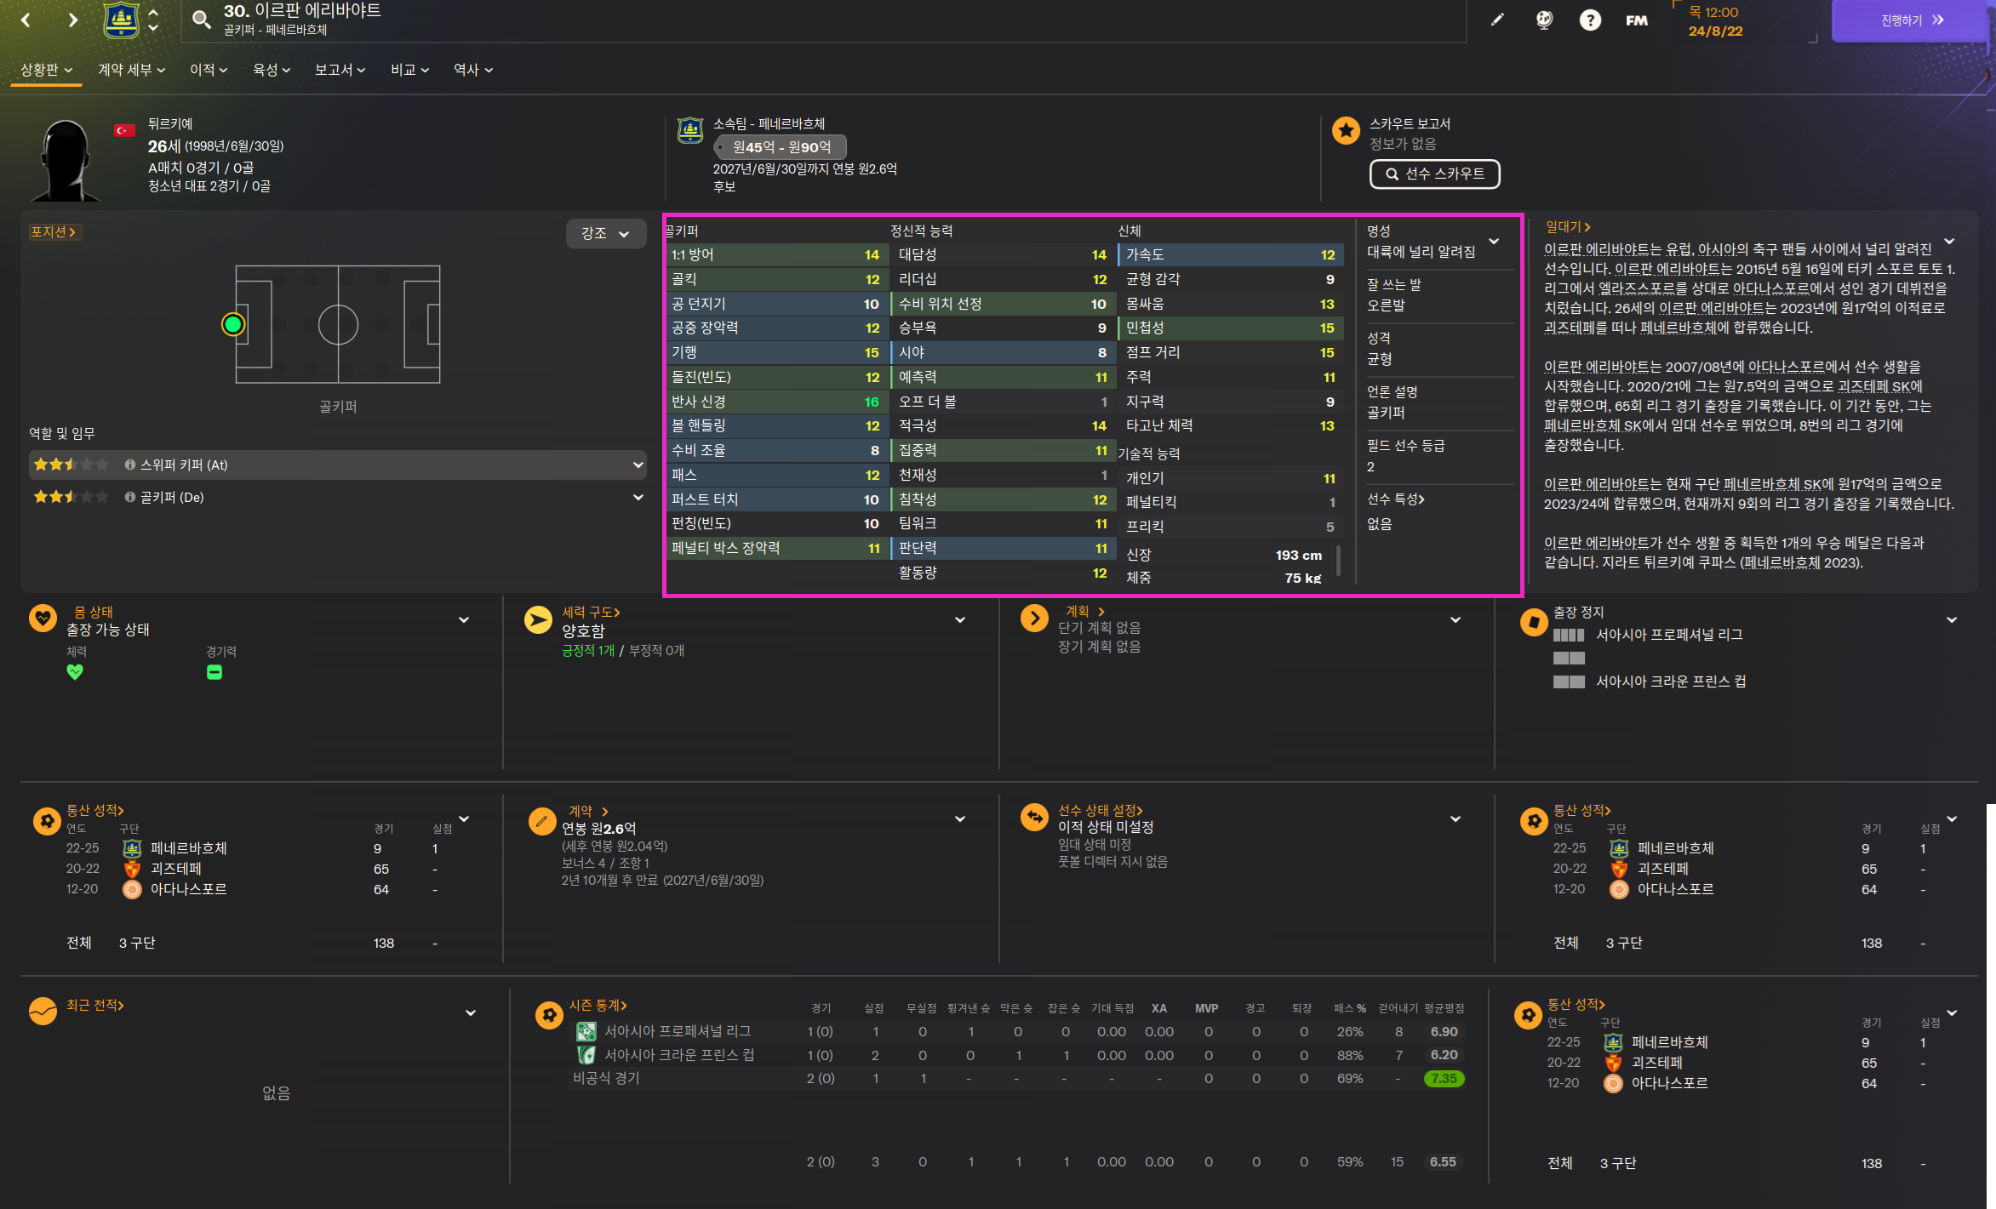This screenshot has height=1209, width=1996.
Task: Click the Fenerbahçe club badge in header
Action: click(x=121, y=20)
